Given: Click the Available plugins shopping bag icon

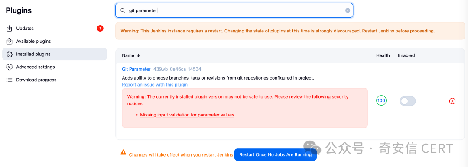Looking at the screenshot, I should (x=9, y=41).
